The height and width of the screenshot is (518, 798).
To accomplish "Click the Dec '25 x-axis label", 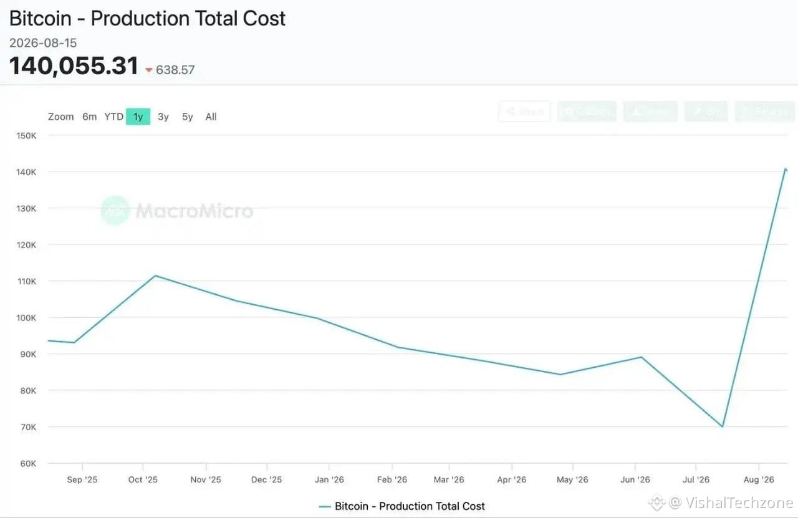I will coord(267,479).
